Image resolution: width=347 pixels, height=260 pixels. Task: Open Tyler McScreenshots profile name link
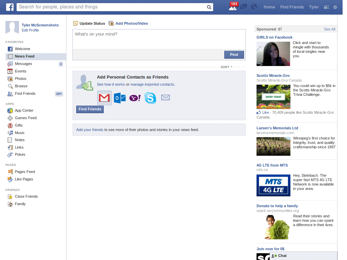click(40, 25)
